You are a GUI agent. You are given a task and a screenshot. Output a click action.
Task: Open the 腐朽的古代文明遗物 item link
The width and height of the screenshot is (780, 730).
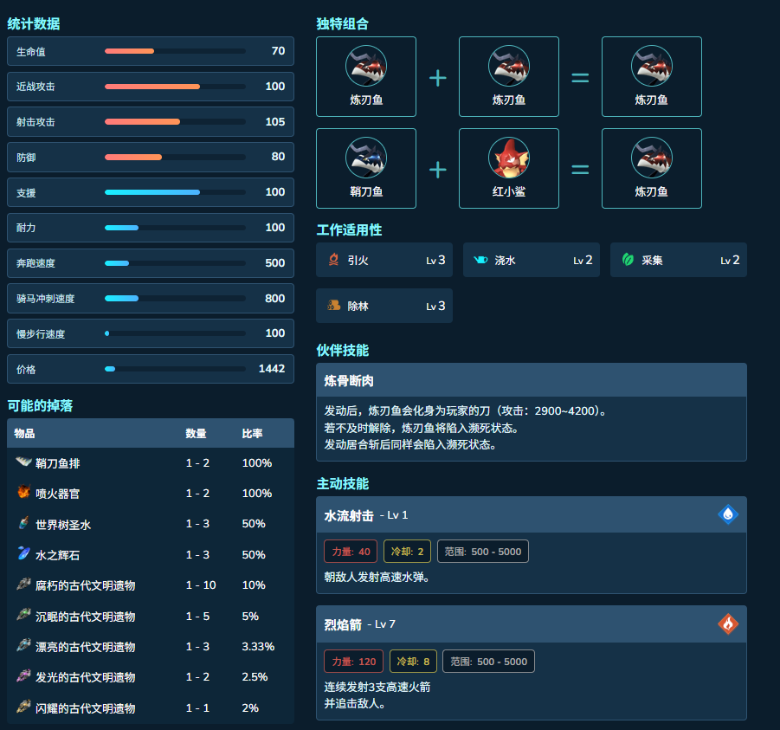[x=85, y=585]
